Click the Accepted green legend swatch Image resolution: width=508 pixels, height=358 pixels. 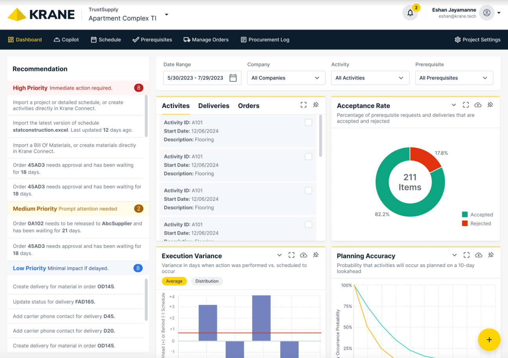coord(465,215)
